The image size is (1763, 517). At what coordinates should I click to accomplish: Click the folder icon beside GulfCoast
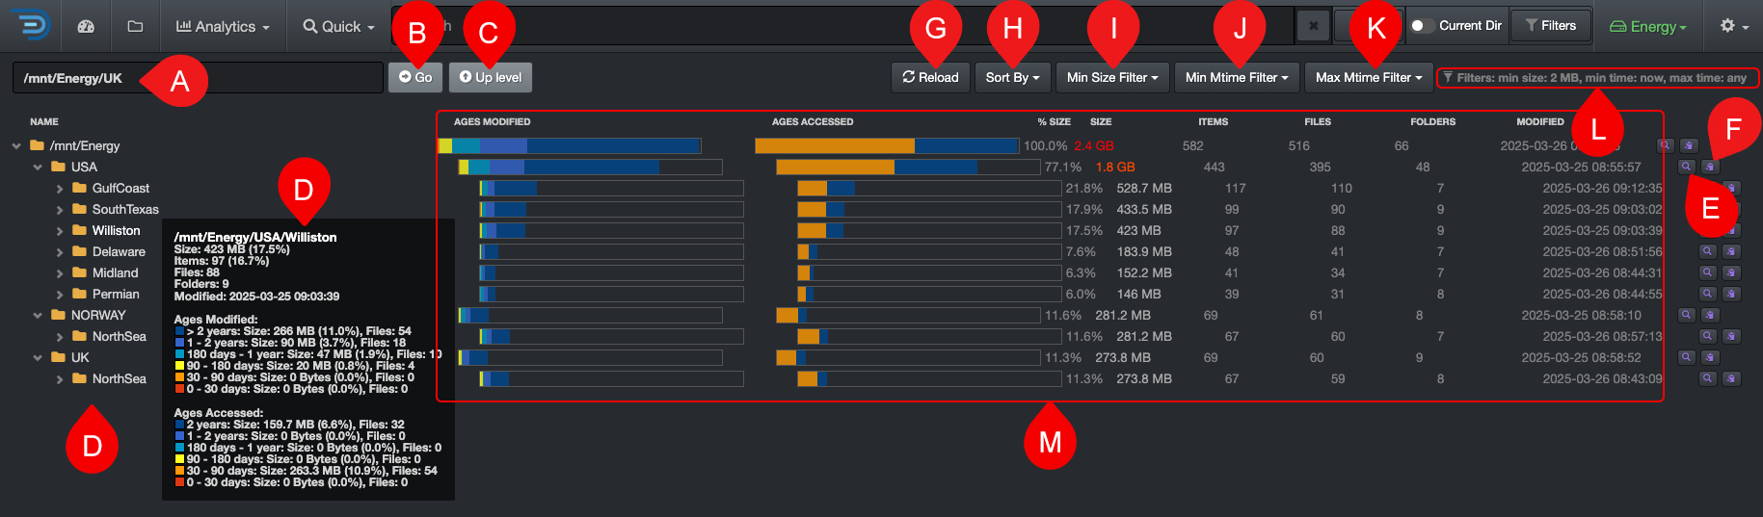[80, 188]
